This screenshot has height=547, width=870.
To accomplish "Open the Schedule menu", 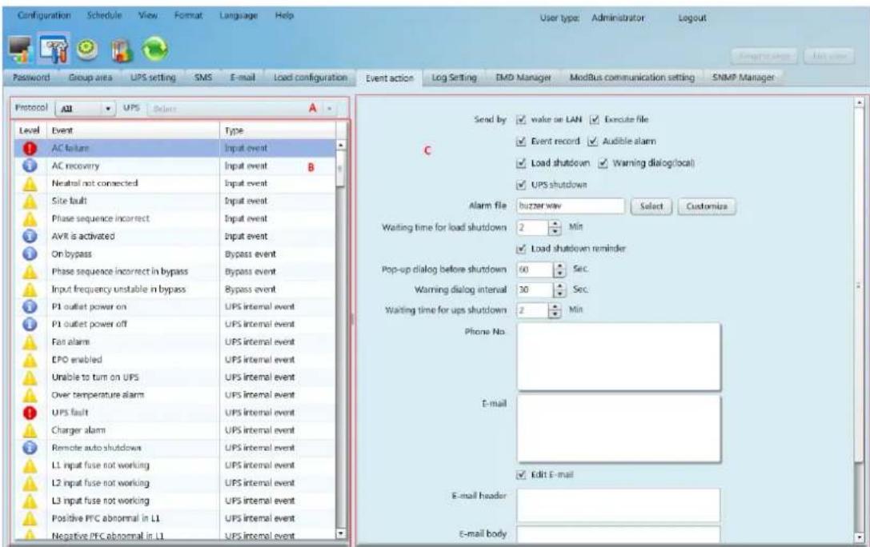I will tap(104, 15).
